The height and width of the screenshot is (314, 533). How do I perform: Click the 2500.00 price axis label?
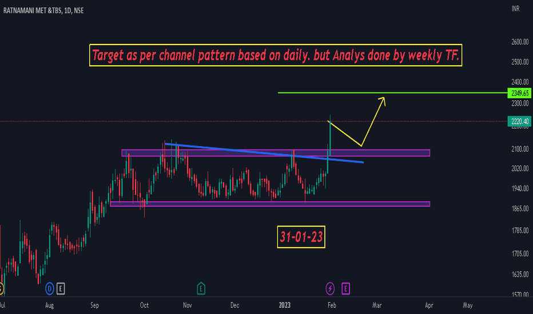[x=520, y=62]
